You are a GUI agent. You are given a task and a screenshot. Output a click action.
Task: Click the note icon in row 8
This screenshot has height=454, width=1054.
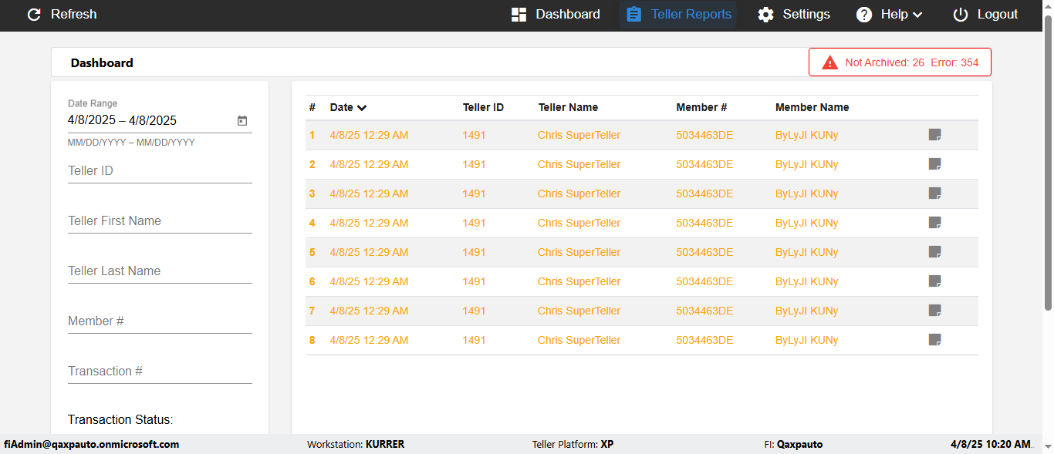click(934, 340)
